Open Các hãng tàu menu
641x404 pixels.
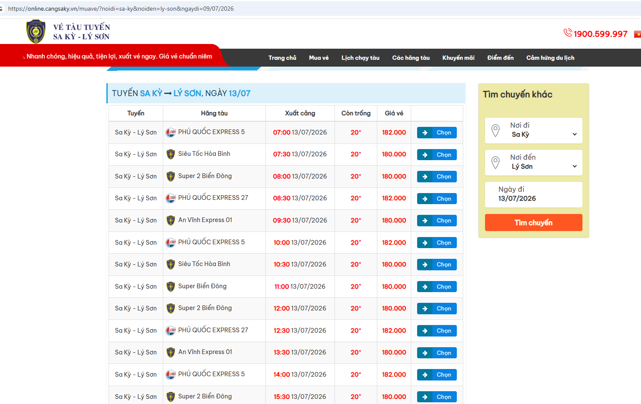411,58
